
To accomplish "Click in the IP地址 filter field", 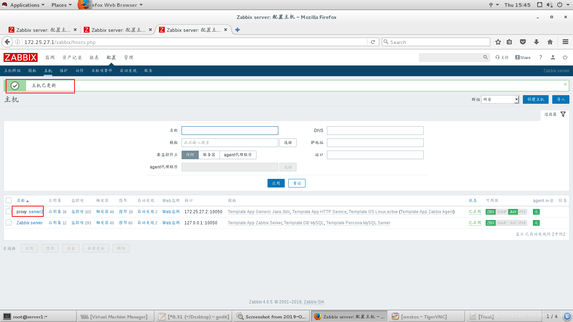I will pyautogui.click(x=375, y=143).
